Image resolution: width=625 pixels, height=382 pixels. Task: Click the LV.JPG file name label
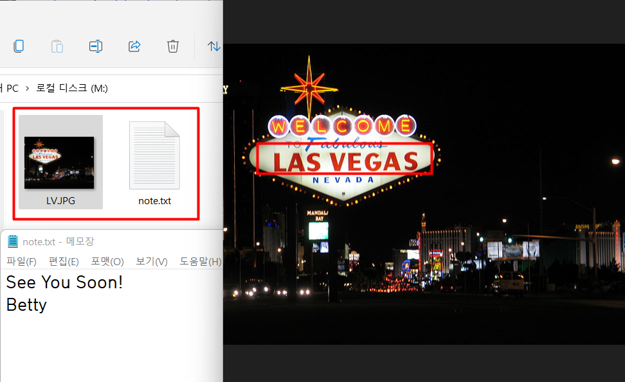60,200
